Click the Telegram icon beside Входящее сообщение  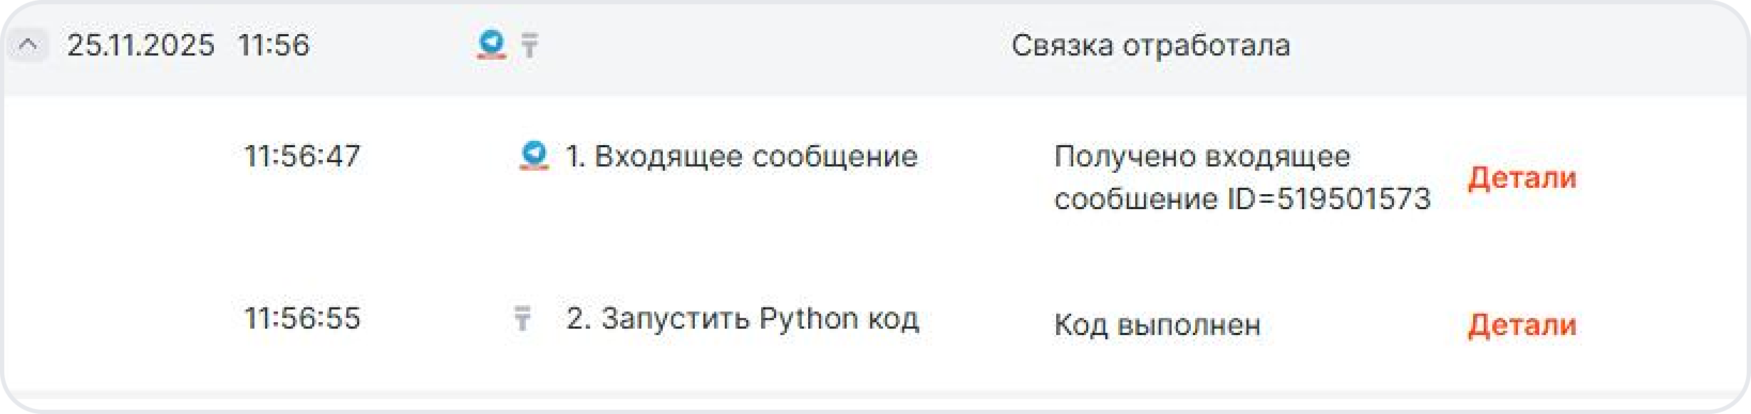point(534,156)
